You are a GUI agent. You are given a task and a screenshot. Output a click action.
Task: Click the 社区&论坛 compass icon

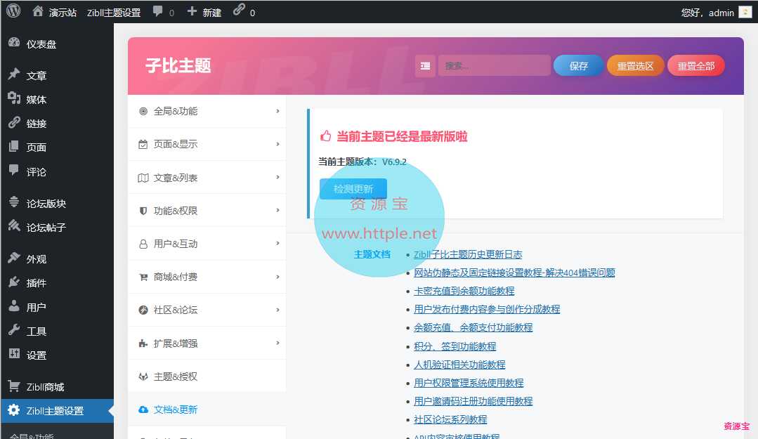[143, 310]
